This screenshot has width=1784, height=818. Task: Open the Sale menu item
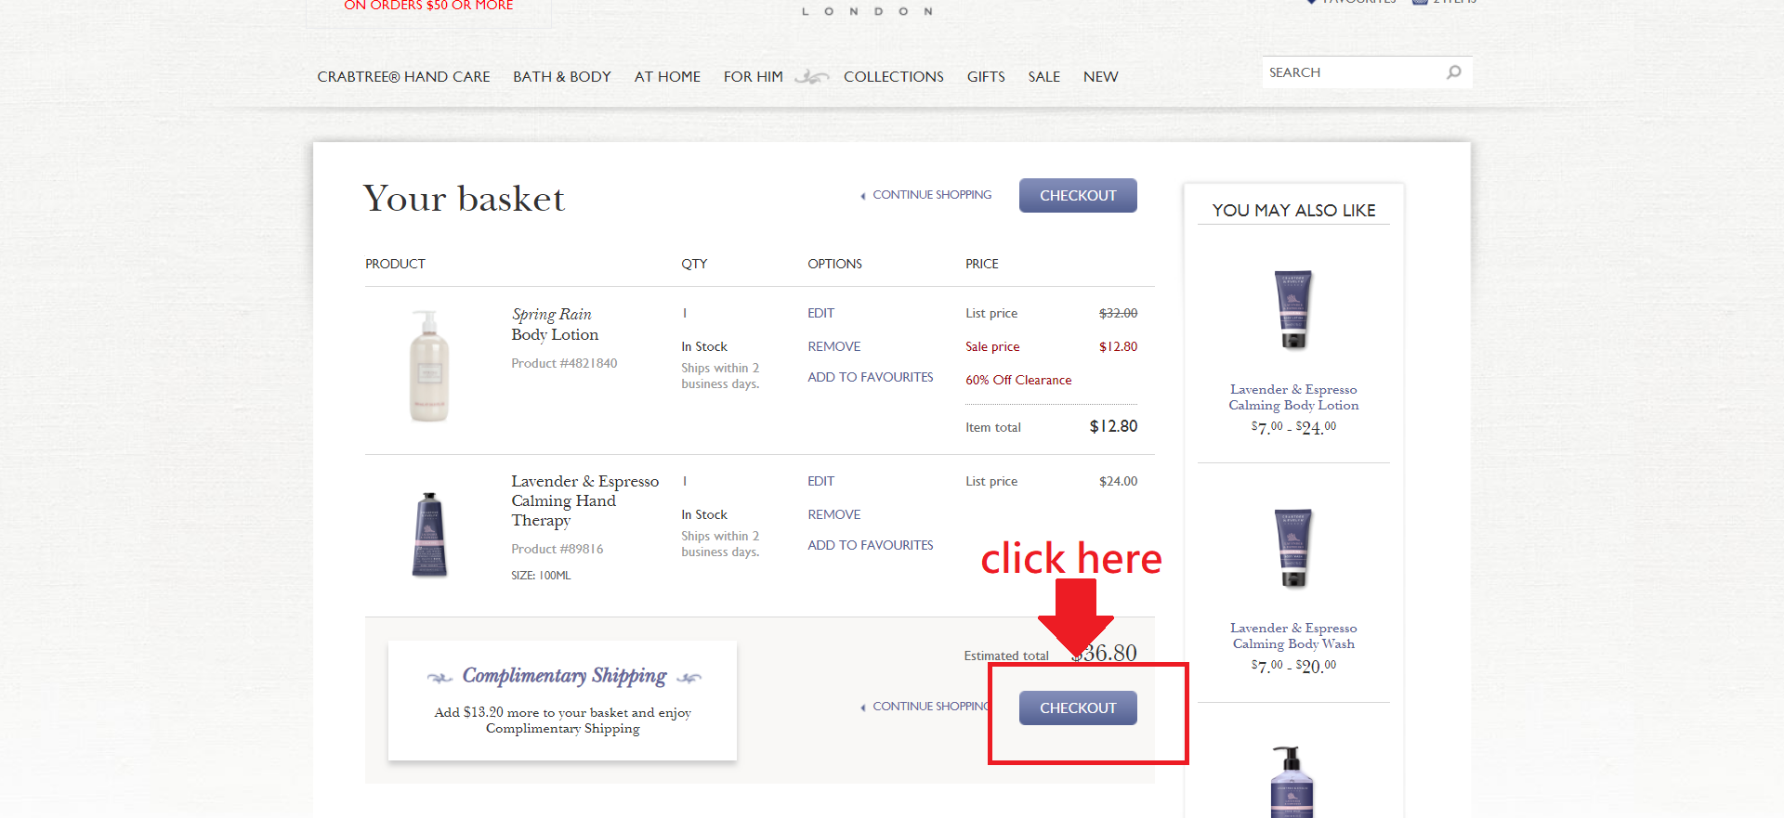pyautogui.click(x=1043, y=77)
